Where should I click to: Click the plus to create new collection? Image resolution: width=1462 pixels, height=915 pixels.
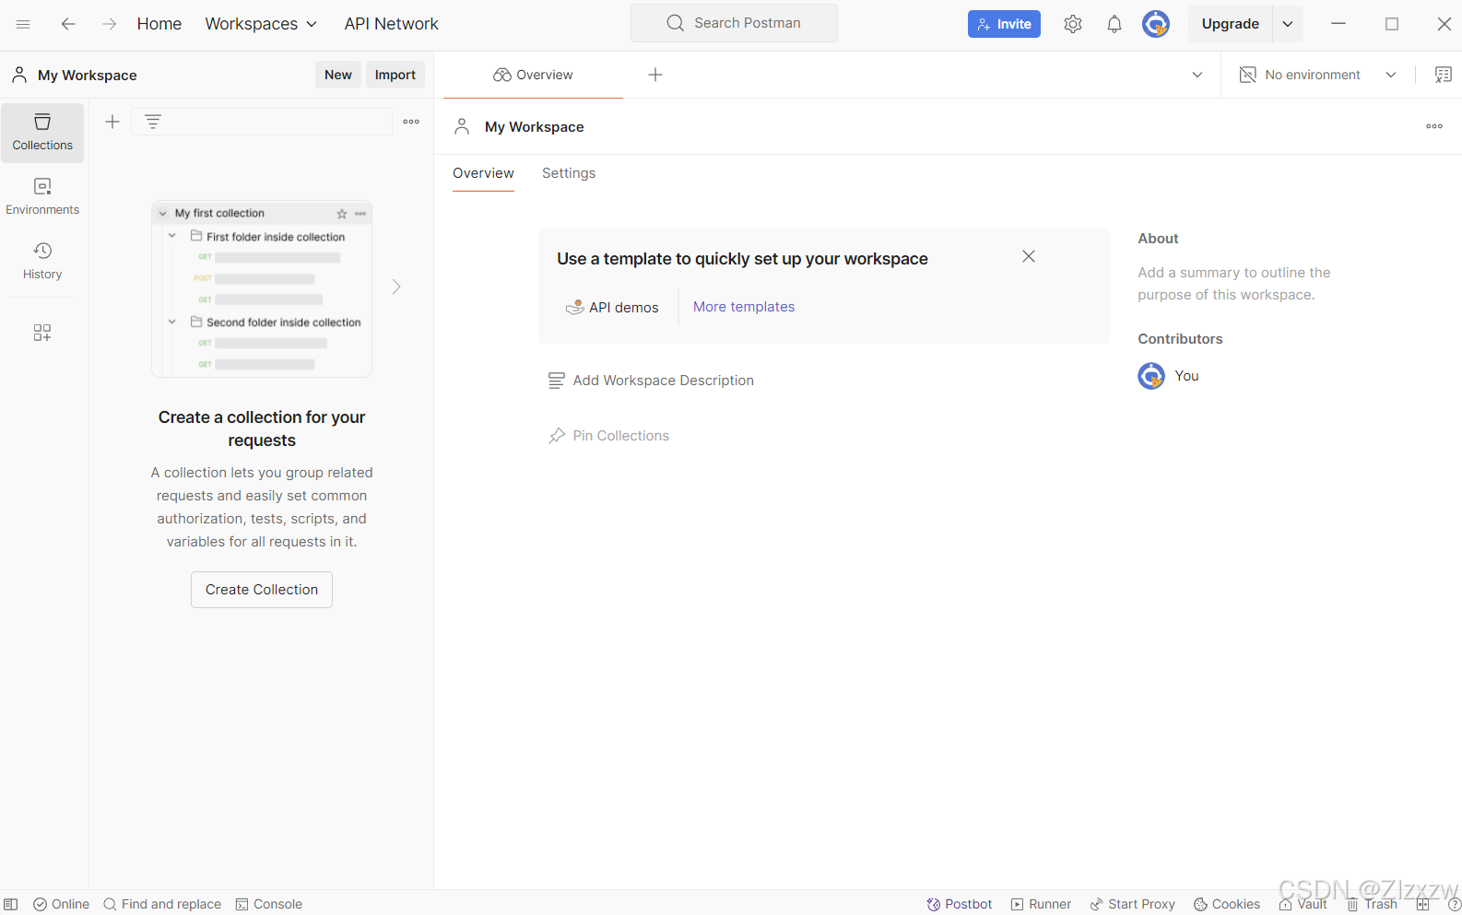tap(112, 122)
